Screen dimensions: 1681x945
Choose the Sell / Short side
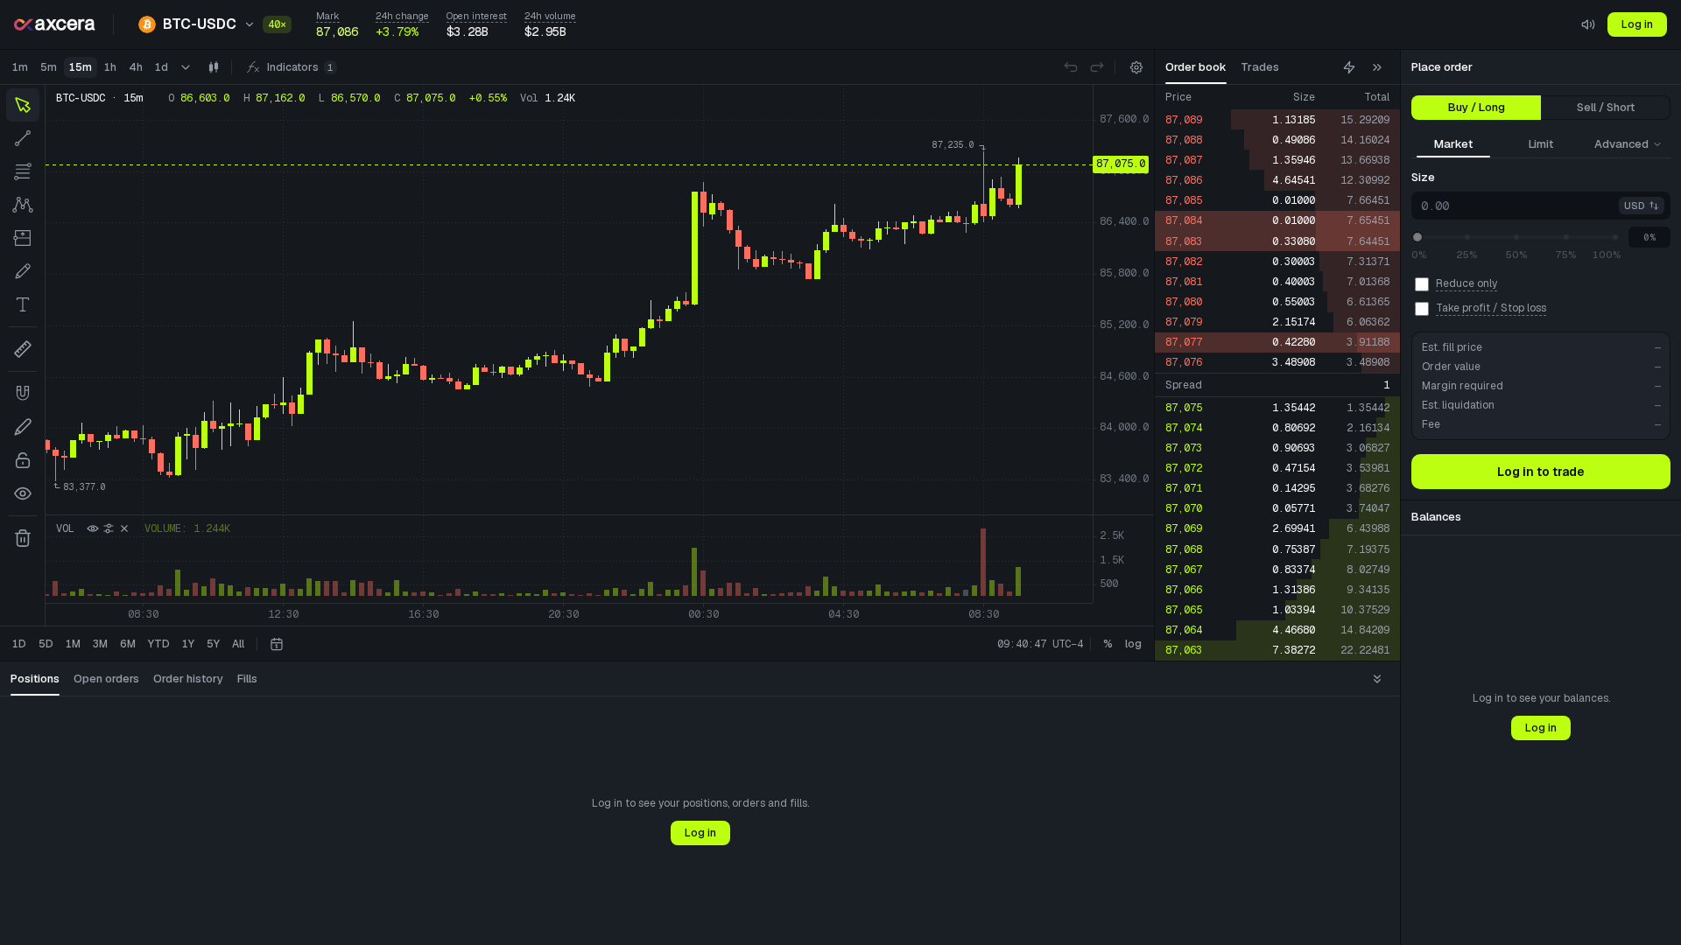(1606, 108)
